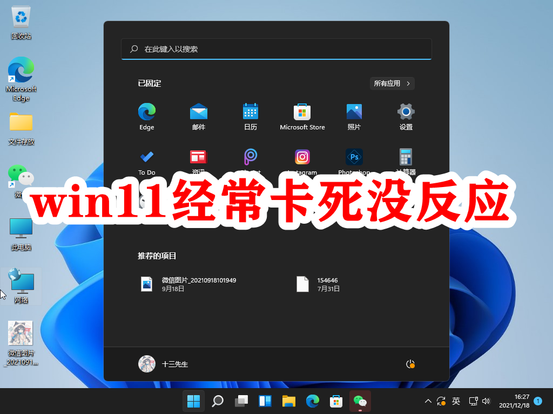The image size is (553, 414).
Task: Open the 十三先生 user account
Action: (x=163, y=364)
